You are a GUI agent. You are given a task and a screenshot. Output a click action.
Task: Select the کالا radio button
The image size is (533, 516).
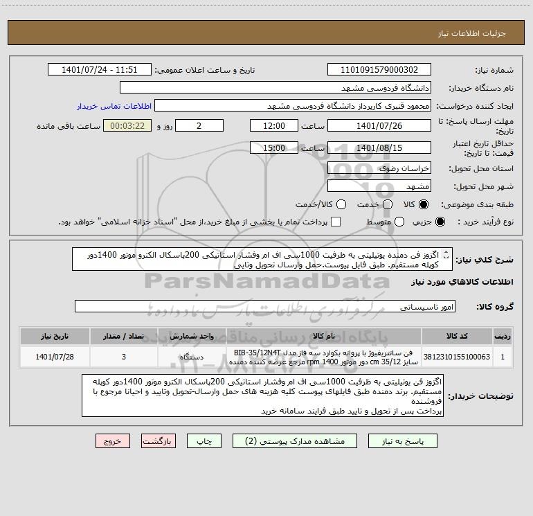click(x=424, y=204)
